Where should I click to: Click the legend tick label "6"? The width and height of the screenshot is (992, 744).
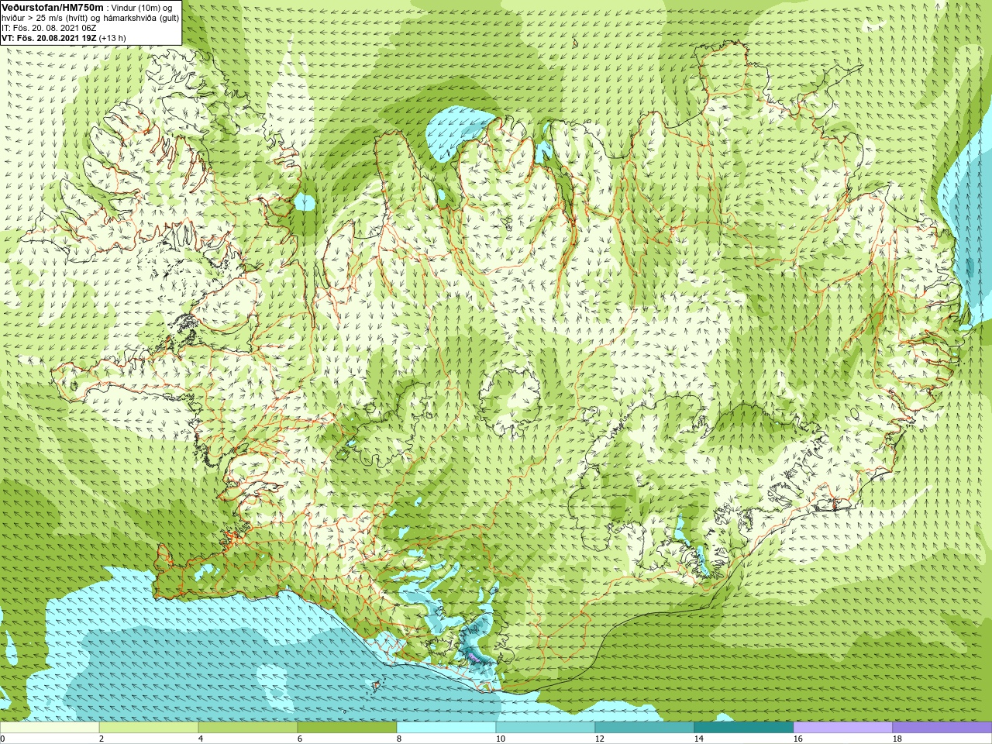[300, 739]
